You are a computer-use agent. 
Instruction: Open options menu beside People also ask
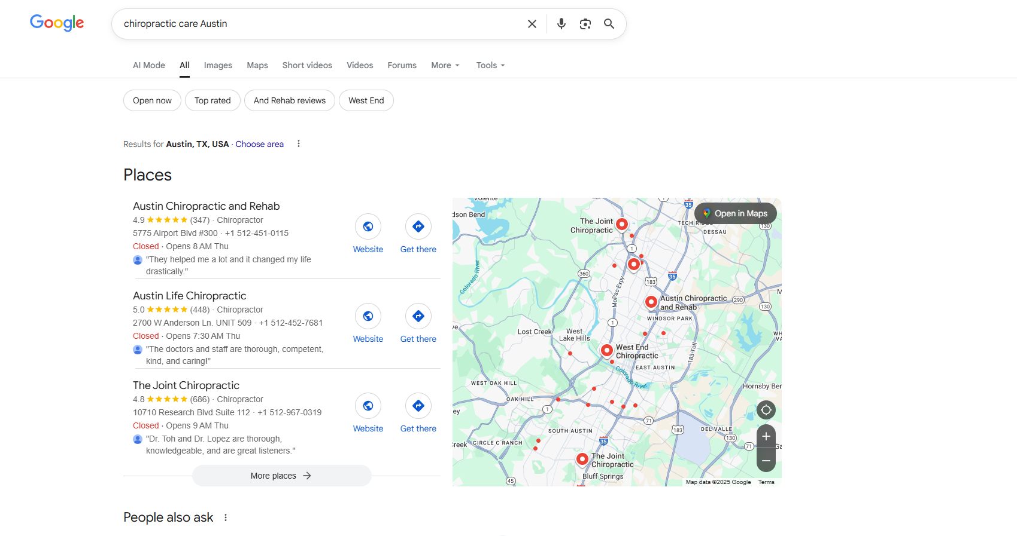(226, 517)
